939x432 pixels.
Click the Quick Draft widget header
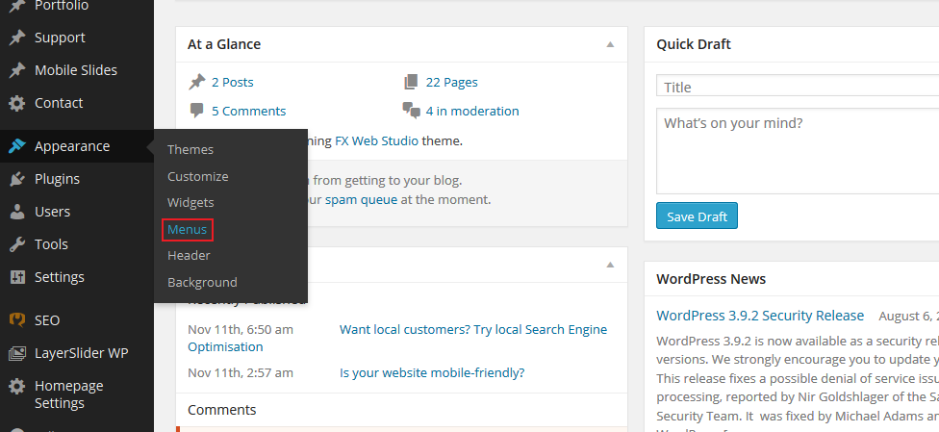pos(792,44)
